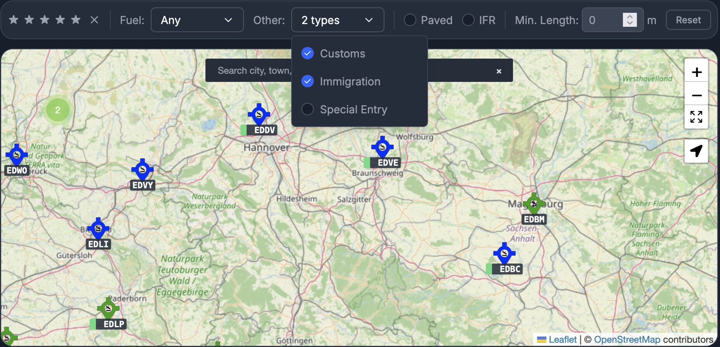Image resolution: width=720 pixels, height=347 pixels.
Task: Open the Fuel dropdown set to Any
Action: [x=197, y=20]
